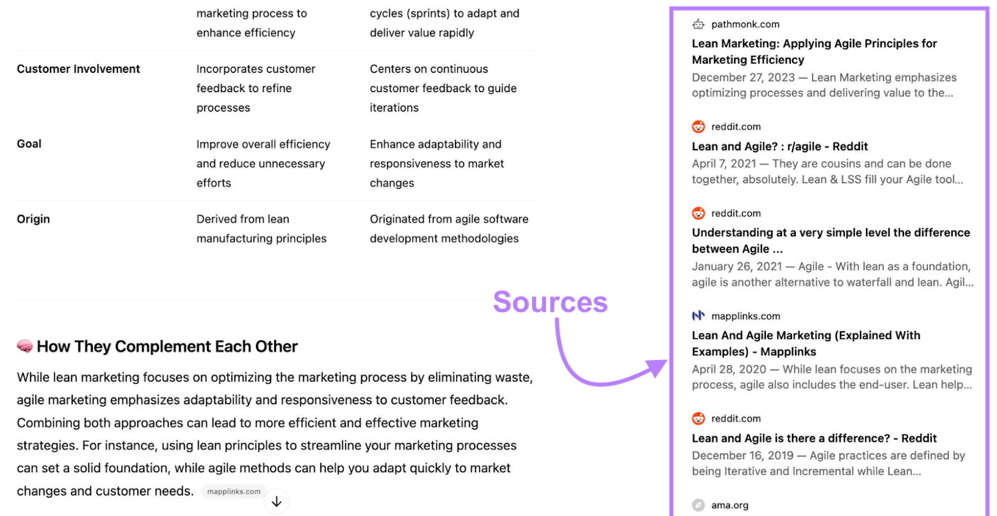Screen dimensions: 997x516
Task: Open 'Lean and Agile is there a difference? - Reddit'
Action: point(814,438)
